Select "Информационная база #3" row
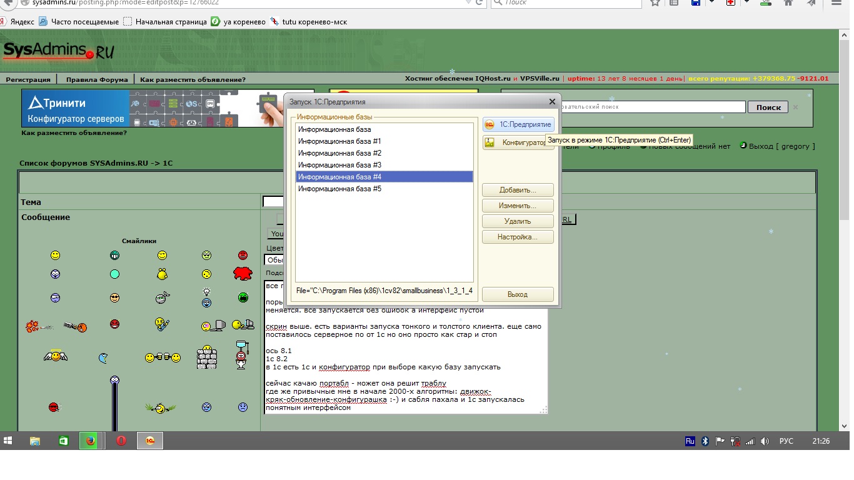The height and width of the screenshot is (480, 854). (384, 165)
